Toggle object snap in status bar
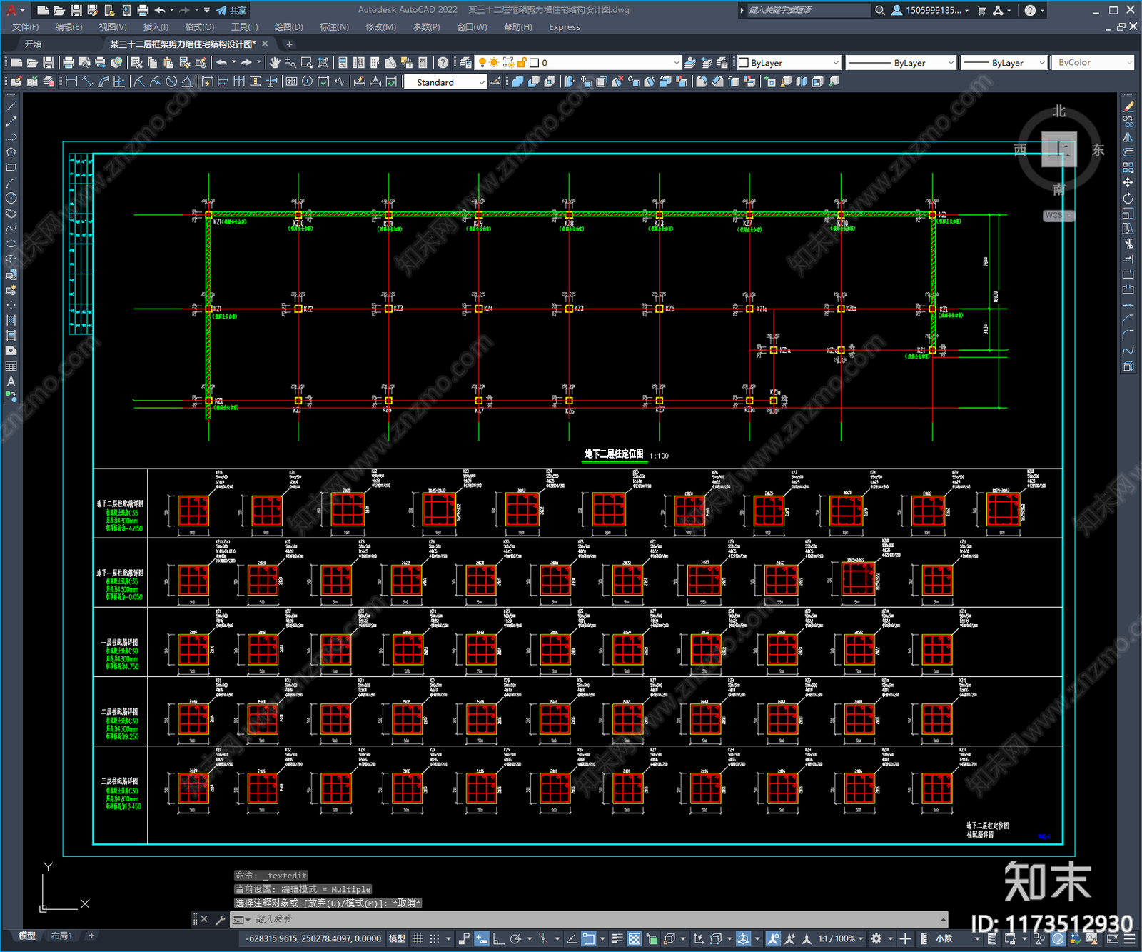Viewport: 1142px width, 952px height. 588,938
